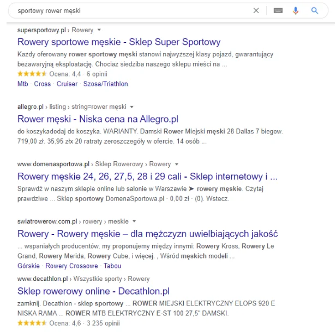Viewport: 336px width, 335px height.
Task: Click into the search input field
Action: click(131, 10)
